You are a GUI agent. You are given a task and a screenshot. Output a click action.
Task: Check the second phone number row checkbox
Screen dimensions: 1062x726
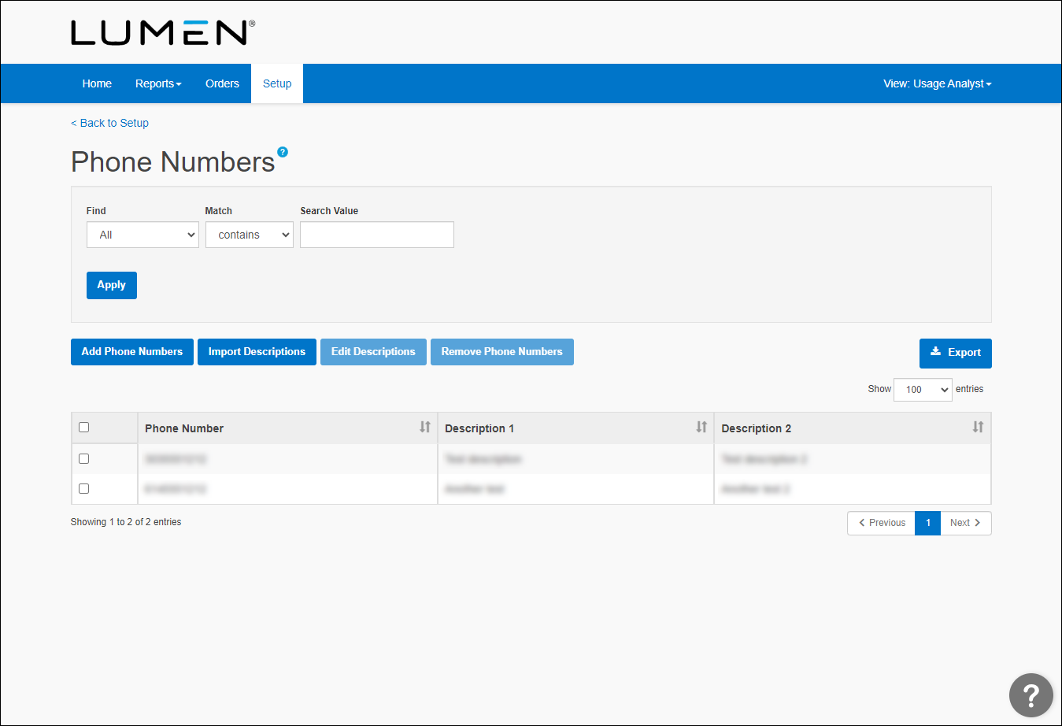84,489
